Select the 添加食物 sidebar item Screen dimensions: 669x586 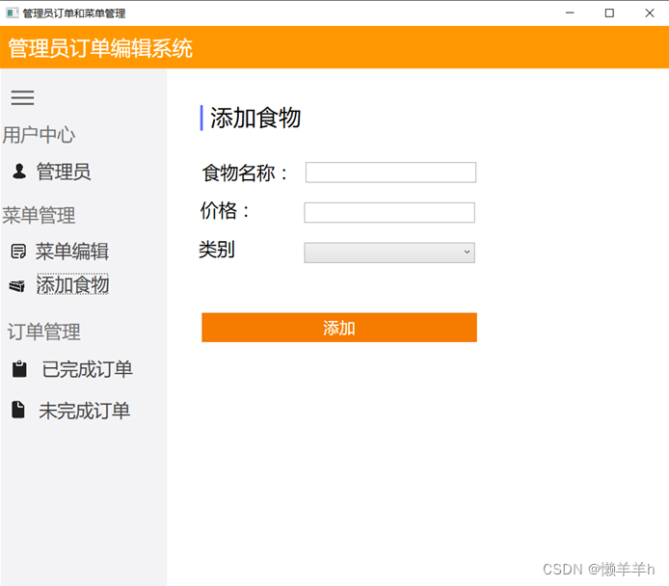(x=73, y=284)
